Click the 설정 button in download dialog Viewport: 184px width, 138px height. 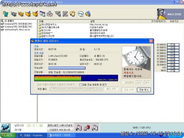pos(139,83)
